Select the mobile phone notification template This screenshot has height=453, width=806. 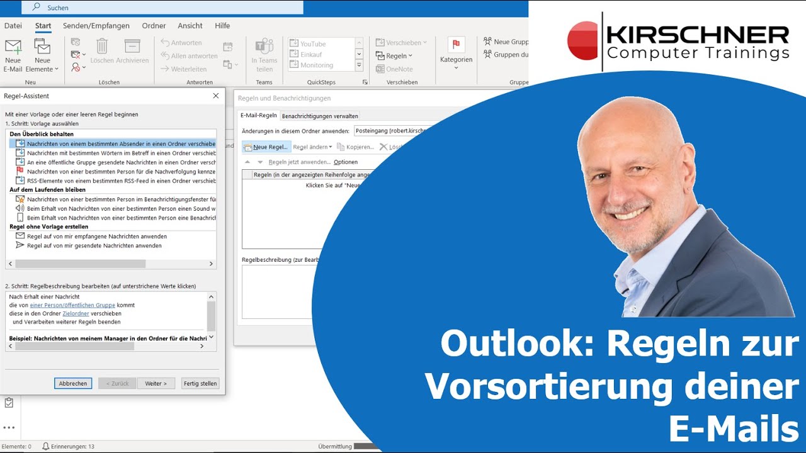113,218
